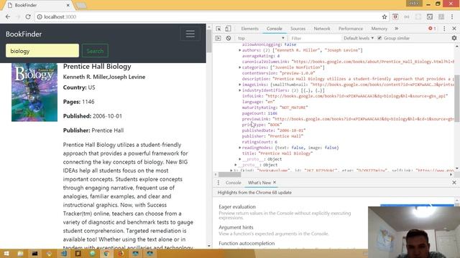Click the green Search button
Image resolution: width=460 pixels, height=258 pixels.
[x=95, y=51]
